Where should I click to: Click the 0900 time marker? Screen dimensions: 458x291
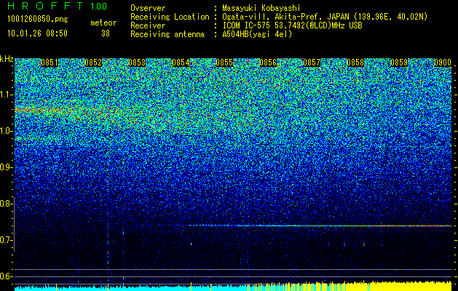(443, 63)
